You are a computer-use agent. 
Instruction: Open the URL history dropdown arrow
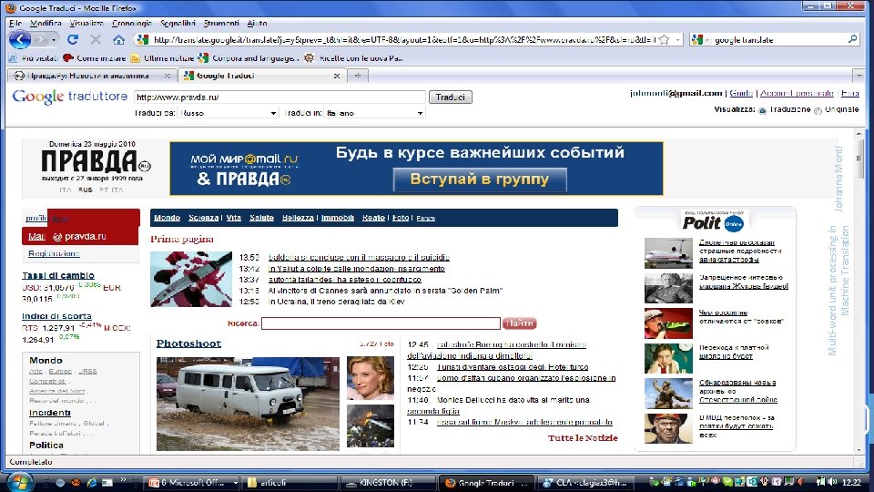(677, 39)
